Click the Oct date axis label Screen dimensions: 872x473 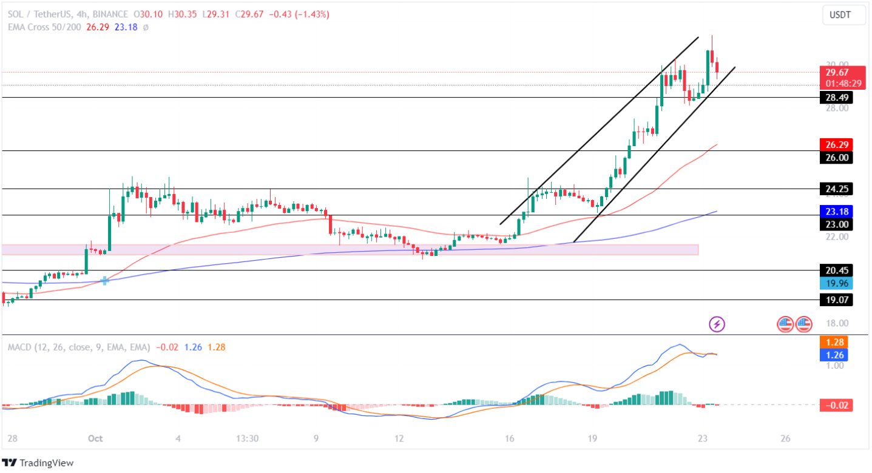pyautogui.click(x=95, y=438)
